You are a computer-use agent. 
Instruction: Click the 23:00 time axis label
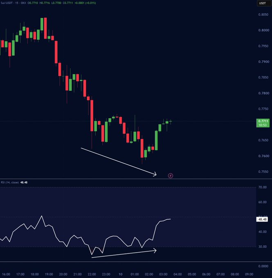coord(106,274)
